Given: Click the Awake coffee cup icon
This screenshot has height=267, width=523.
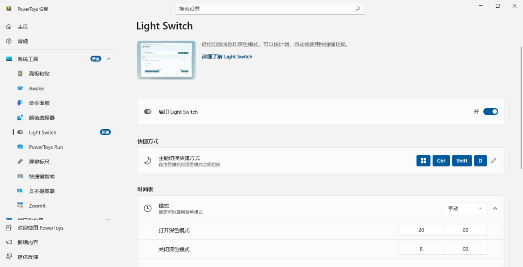Looking at the screenshot, I should [x=20, y=89].
